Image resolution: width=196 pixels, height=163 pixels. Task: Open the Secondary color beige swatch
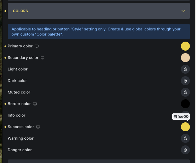point(185,58)
